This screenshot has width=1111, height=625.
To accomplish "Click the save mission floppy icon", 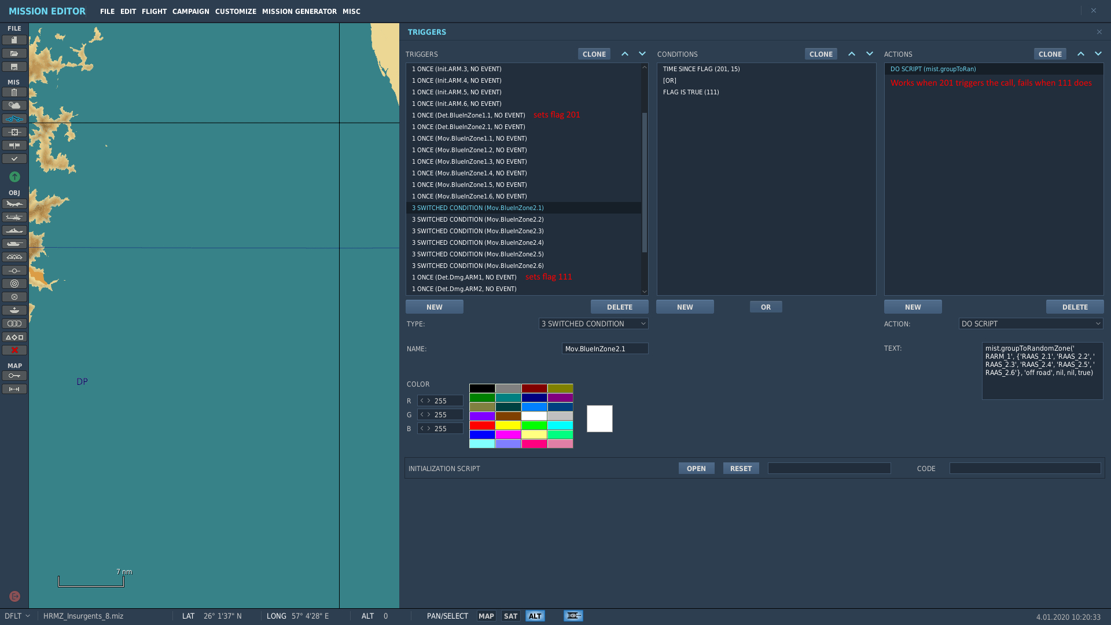I will (14, 67).
